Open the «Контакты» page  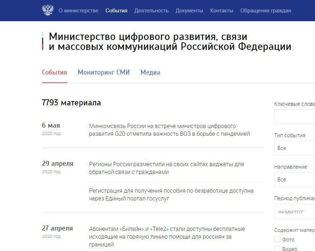click(222, 11)
